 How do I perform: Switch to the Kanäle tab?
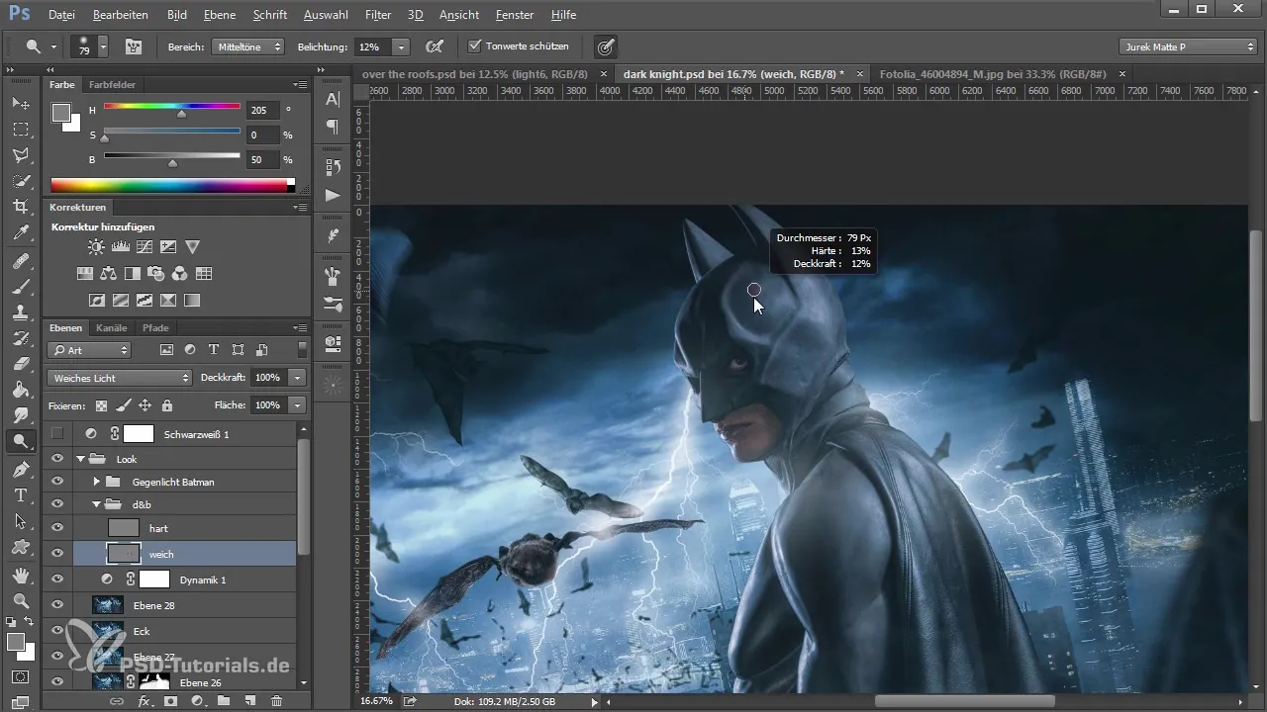tap(110, 327)
